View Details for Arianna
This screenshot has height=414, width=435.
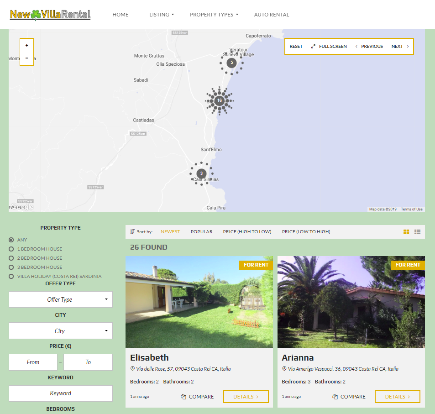(397, 397)
